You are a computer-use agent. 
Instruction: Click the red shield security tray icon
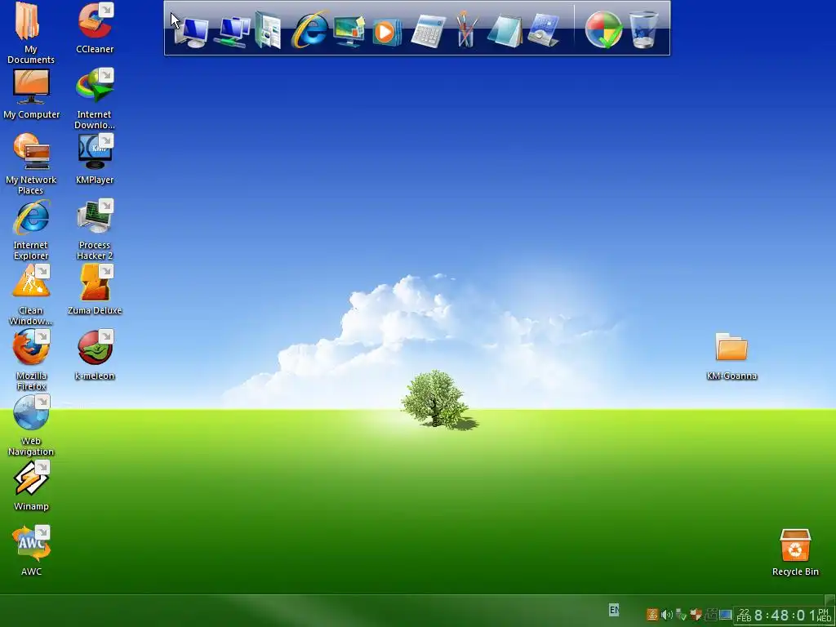(696, 615)
